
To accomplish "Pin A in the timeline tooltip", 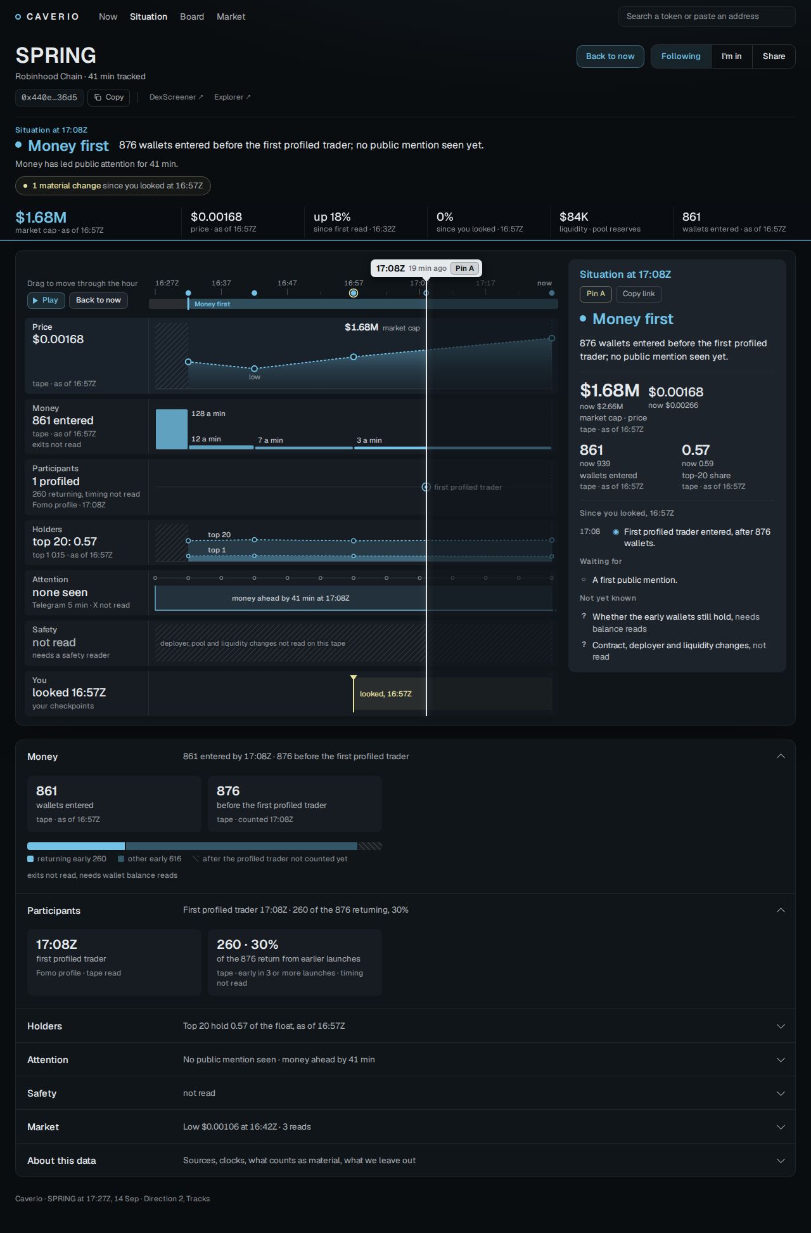I will point(464,268).
